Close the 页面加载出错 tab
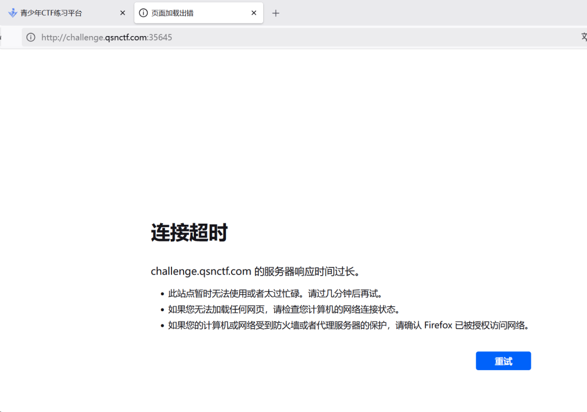 point(254,13)
